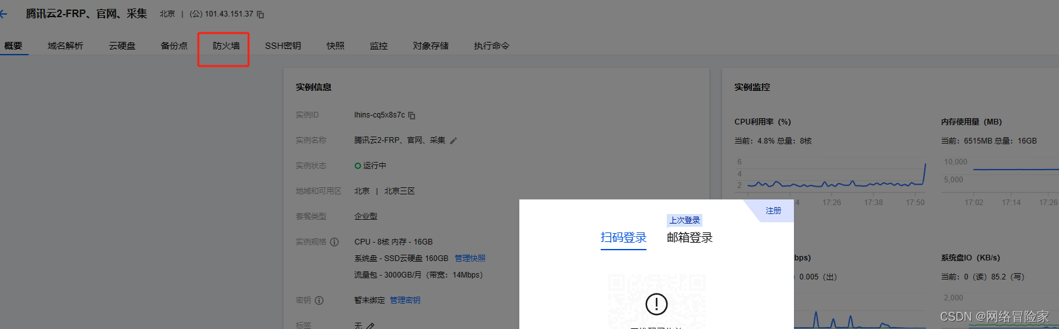
Task: Click the 注册 corner link
Action: coord(774,211)
